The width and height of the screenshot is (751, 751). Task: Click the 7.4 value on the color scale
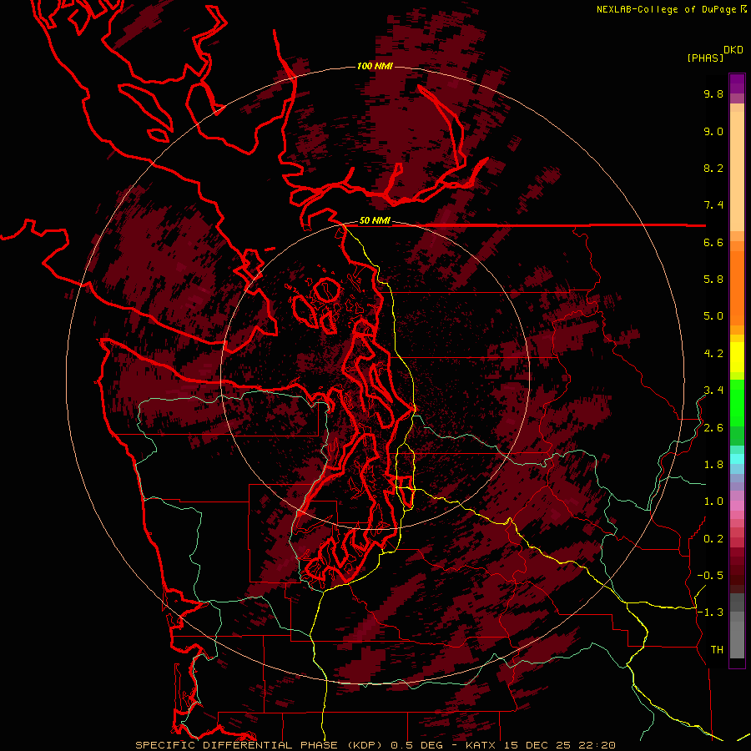pos(713,205)
